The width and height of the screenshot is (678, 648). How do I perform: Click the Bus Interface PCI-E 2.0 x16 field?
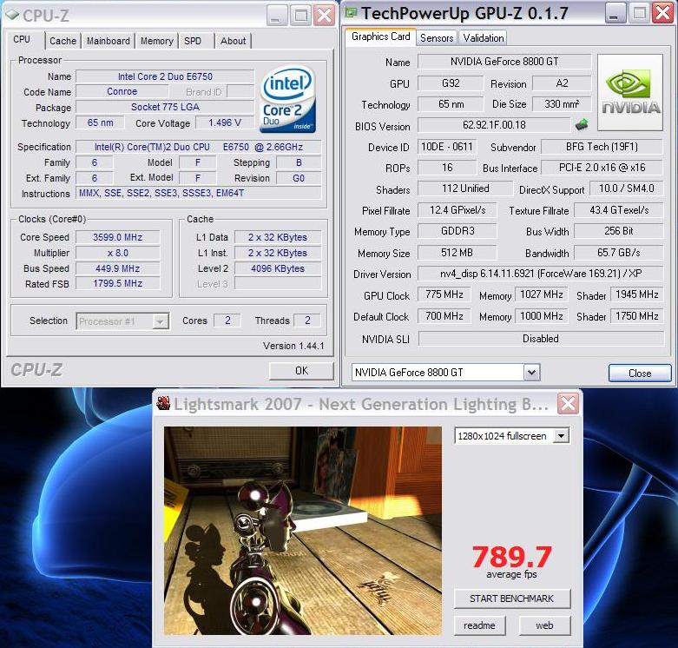coord(602,168)
